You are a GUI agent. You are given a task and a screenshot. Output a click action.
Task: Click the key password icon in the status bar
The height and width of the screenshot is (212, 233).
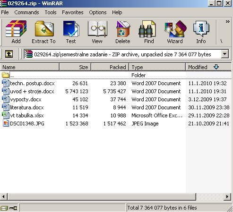(x=13, y=208)
